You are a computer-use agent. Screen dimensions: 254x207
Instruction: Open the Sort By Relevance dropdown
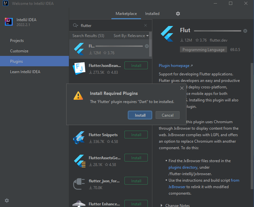pos(131,36)
